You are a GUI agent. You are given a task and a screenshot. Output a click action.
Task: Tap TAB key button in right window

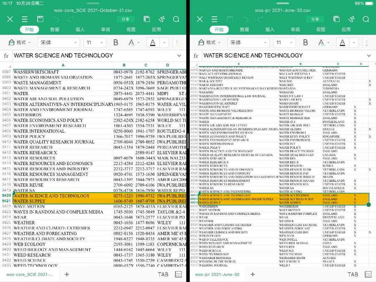353,274
